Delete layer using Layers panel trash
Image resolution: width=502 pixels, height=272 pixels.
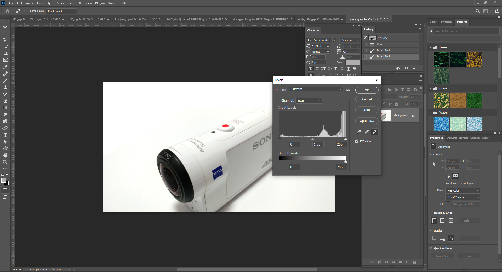point(414,262)
